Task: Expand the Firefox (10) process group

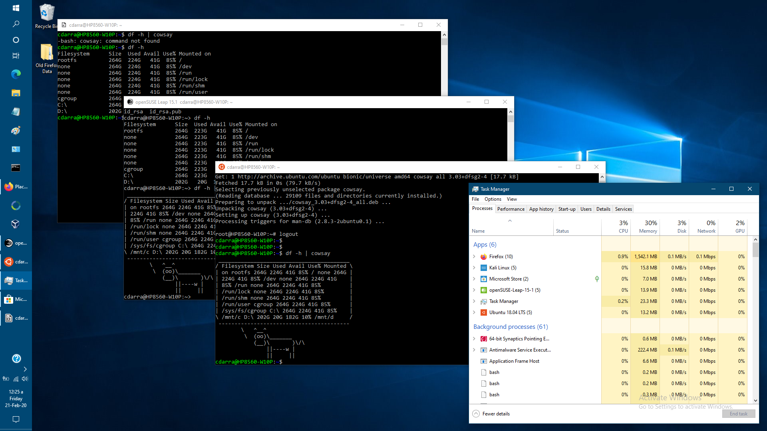Action: click(474, 257)
